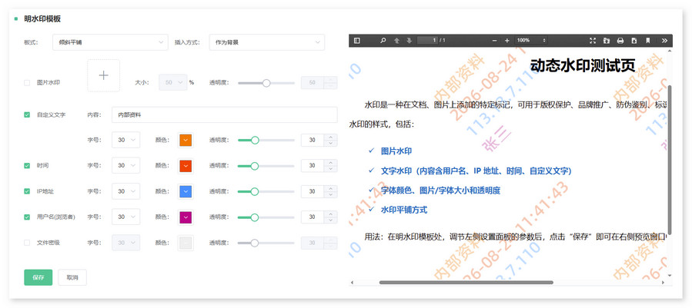This screenshot has width=692, height=308.
Task: Uncheck the 自定义文字 checkbox
Action: 27,115
